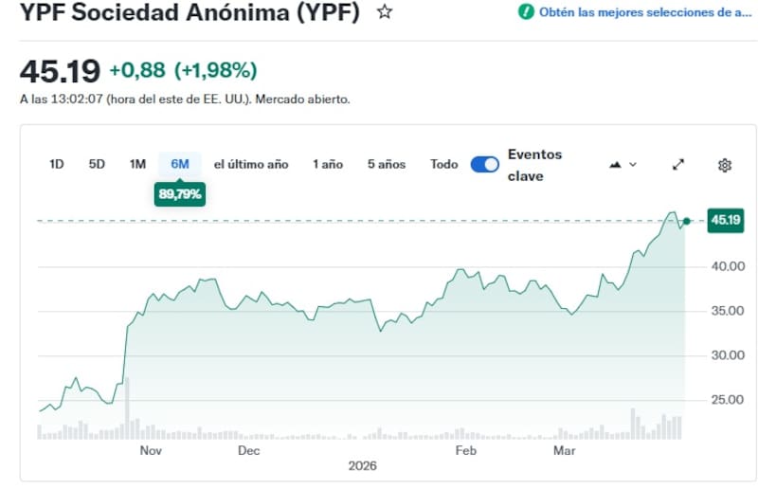758x489 pixels.
Task: Select the 1 año range
Action: tap(328, 164)
